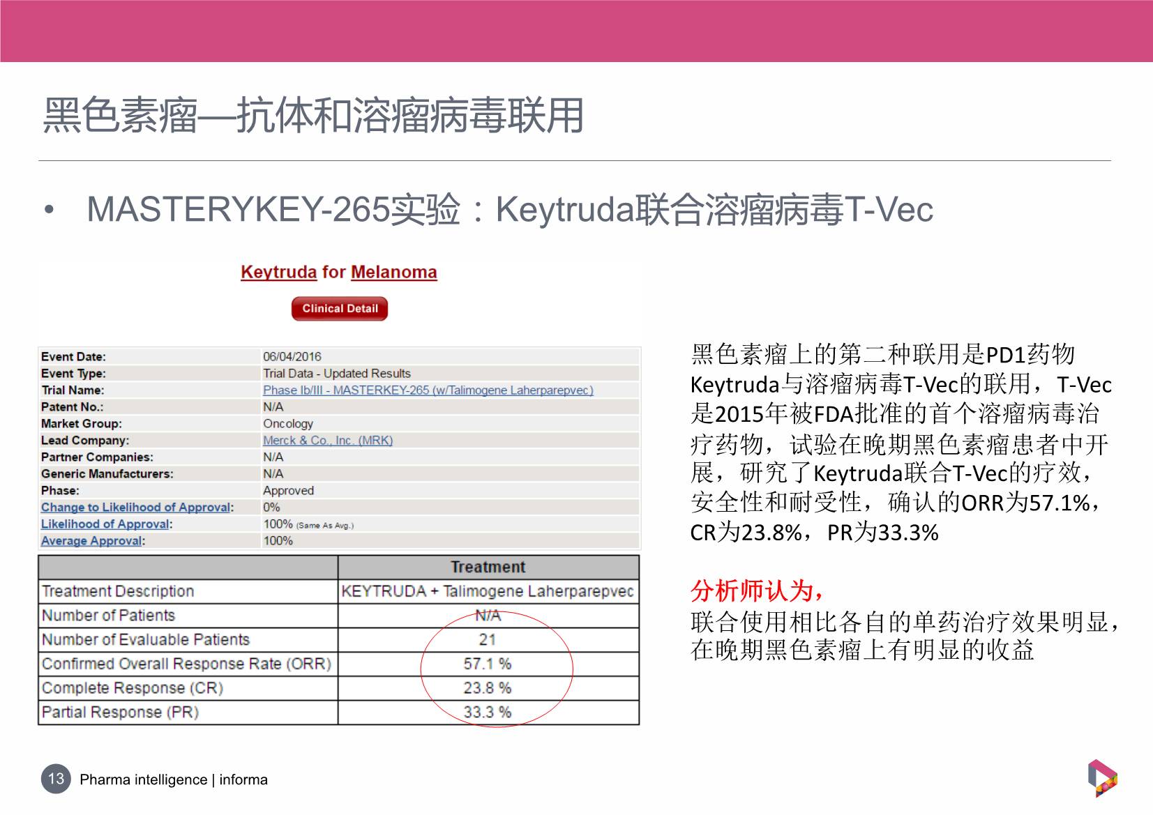Open the Merck & Co., Inc. (MRK) link
Screen dimensions: 1153x815
point(328,441)
